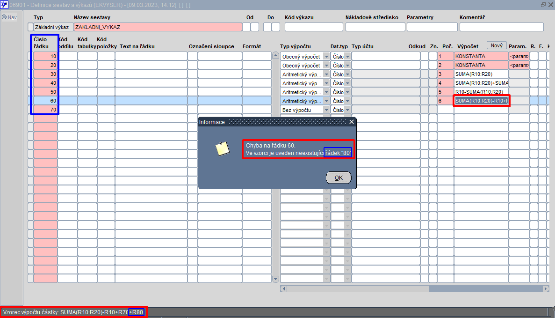Toggle the selector box for row 10
The image size is (555, 318).
[x=30, y=56]
